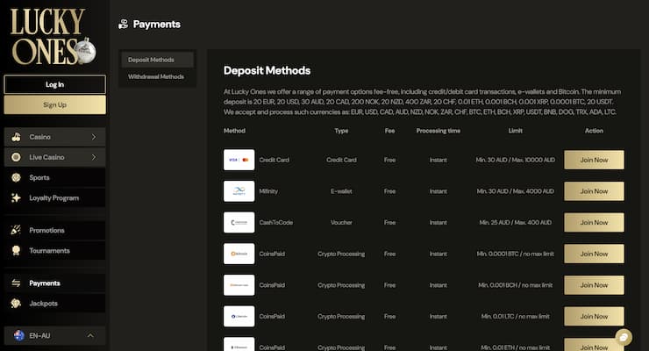Click Join Now for the BCH row
Screen dimensions: 649x351
point(594,285)
